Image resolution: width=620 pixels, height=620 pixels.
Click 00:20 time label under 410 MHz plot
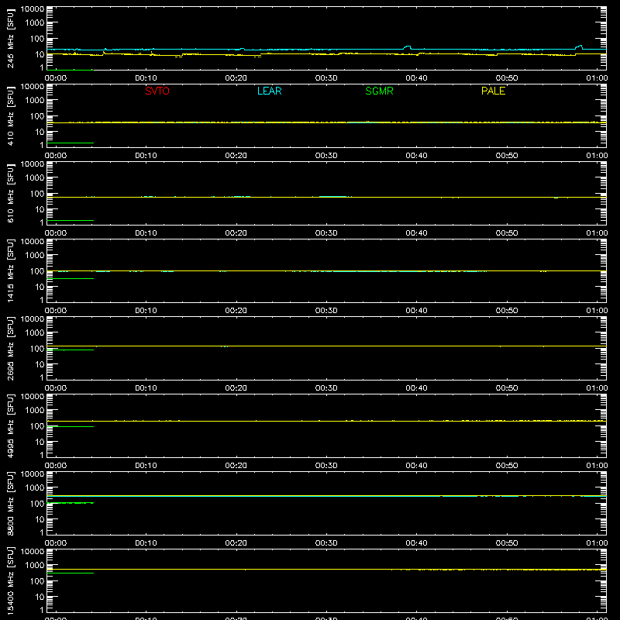[236, 156]
